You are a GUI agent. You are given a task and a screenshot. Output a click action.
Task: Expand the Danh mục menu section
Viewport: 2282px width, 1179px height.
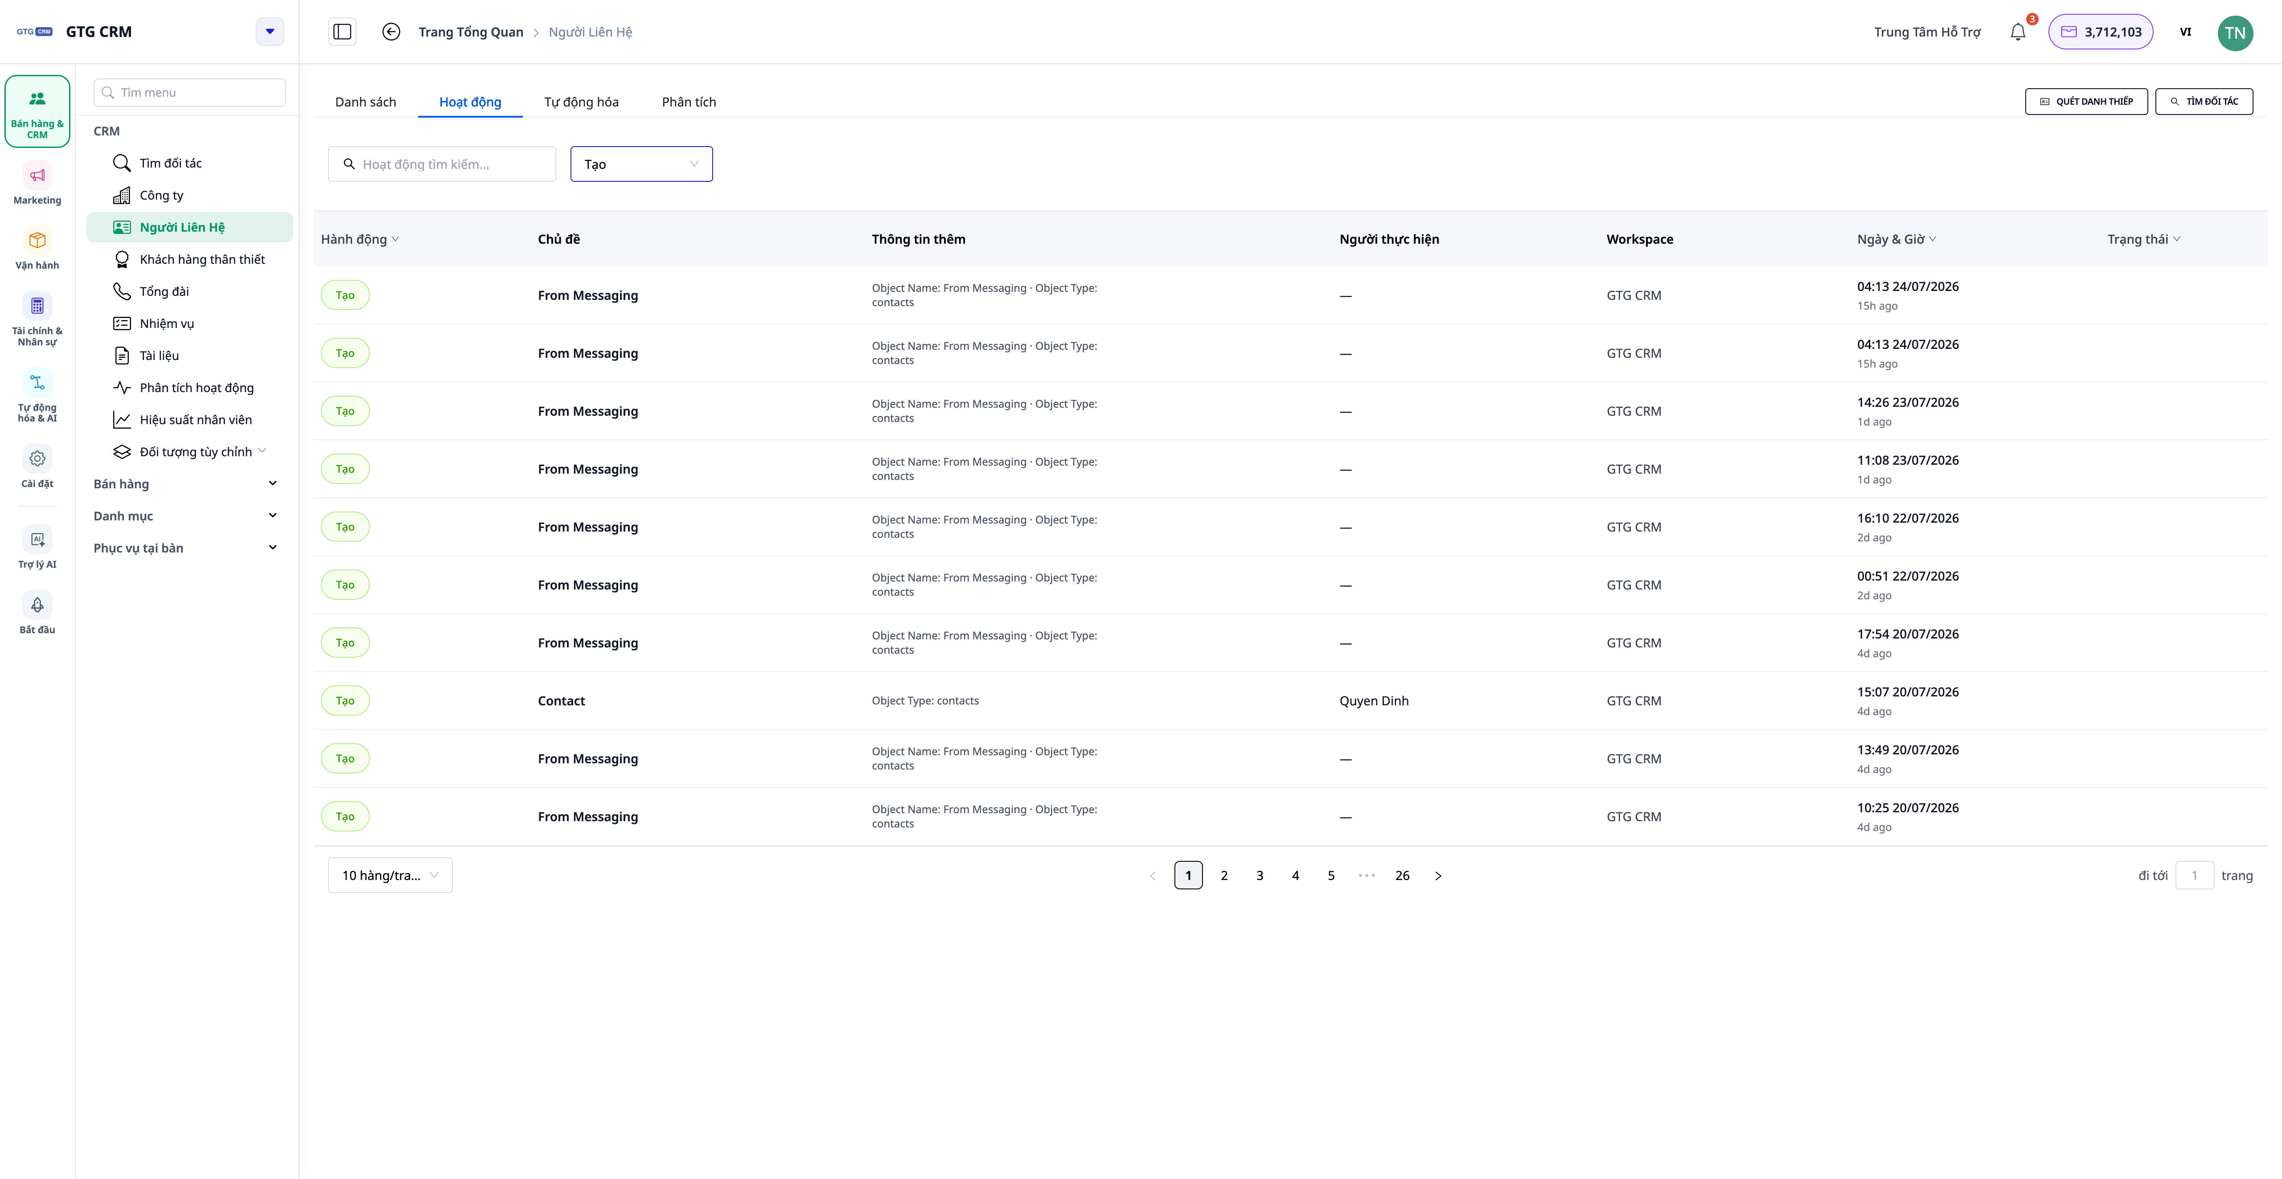[186, 516]
